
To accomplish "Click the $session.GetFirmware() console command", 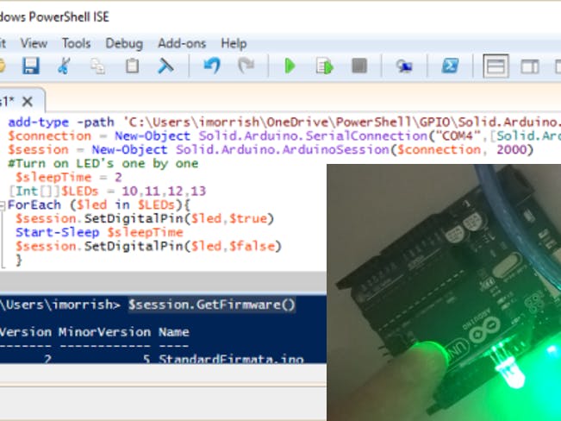I will click(x=212, y=305).
